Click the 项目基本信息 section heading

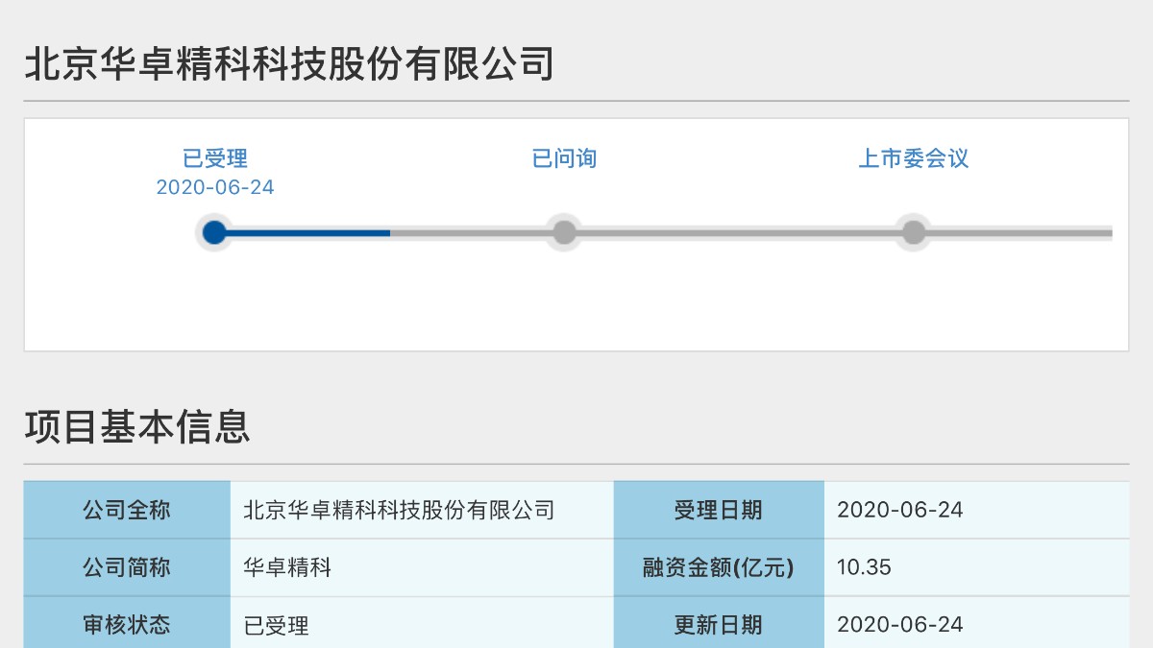pos(137,426)
